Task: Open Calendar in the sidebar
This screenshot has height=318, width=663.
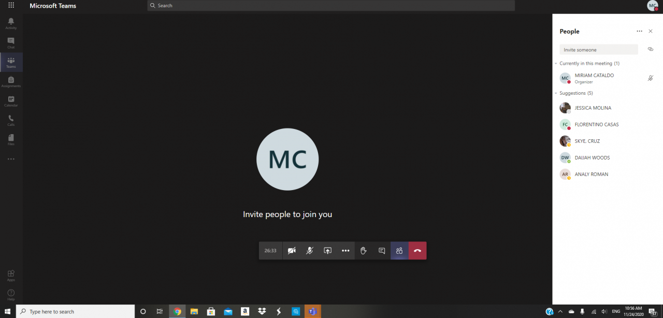Action: click(11, 101)
